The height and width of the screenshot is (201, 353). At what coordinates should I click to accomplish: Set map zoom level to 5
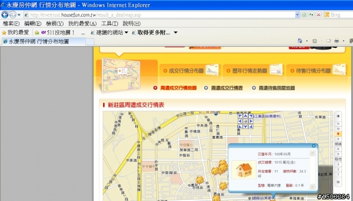click(x=338, y=154)
